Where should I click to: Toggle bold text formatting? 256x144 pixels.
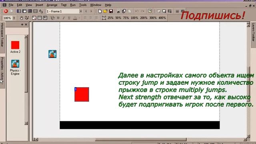coord(58,18)
